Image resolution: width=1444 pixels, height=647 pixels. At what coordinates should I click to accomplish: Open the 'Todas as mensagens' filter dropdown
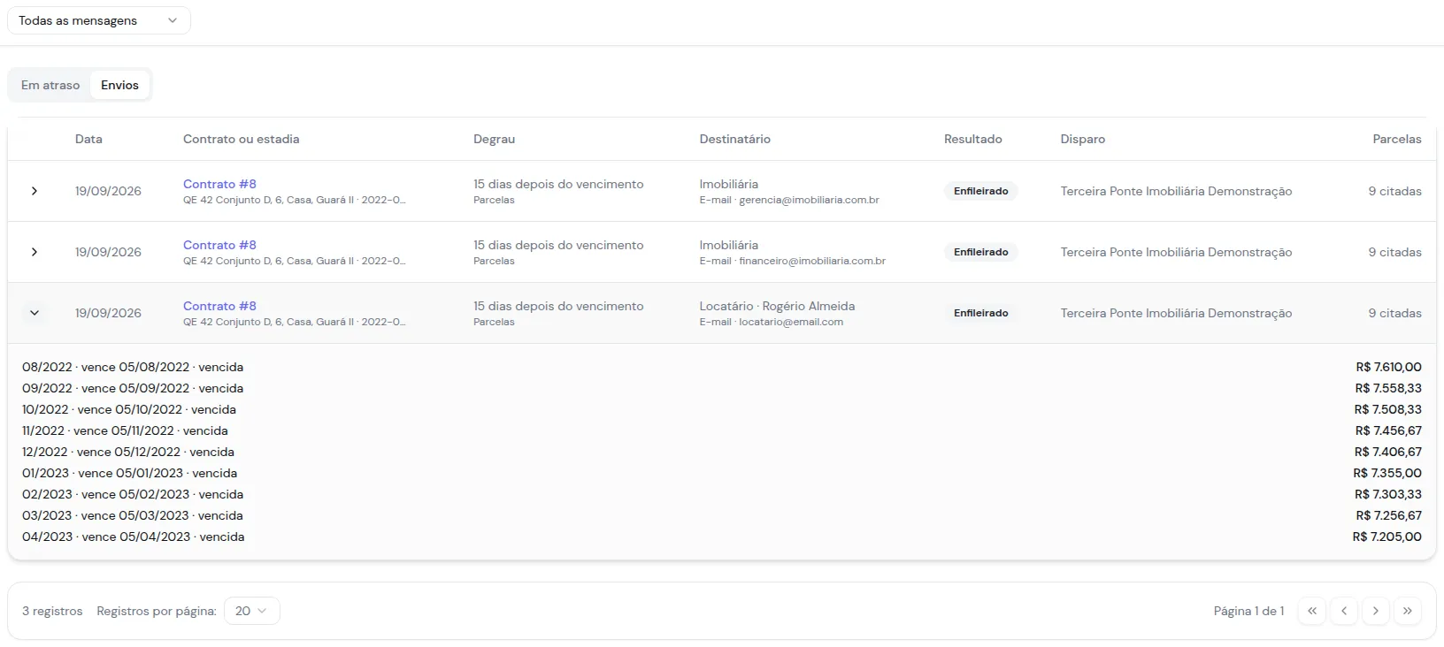point(99,20)
